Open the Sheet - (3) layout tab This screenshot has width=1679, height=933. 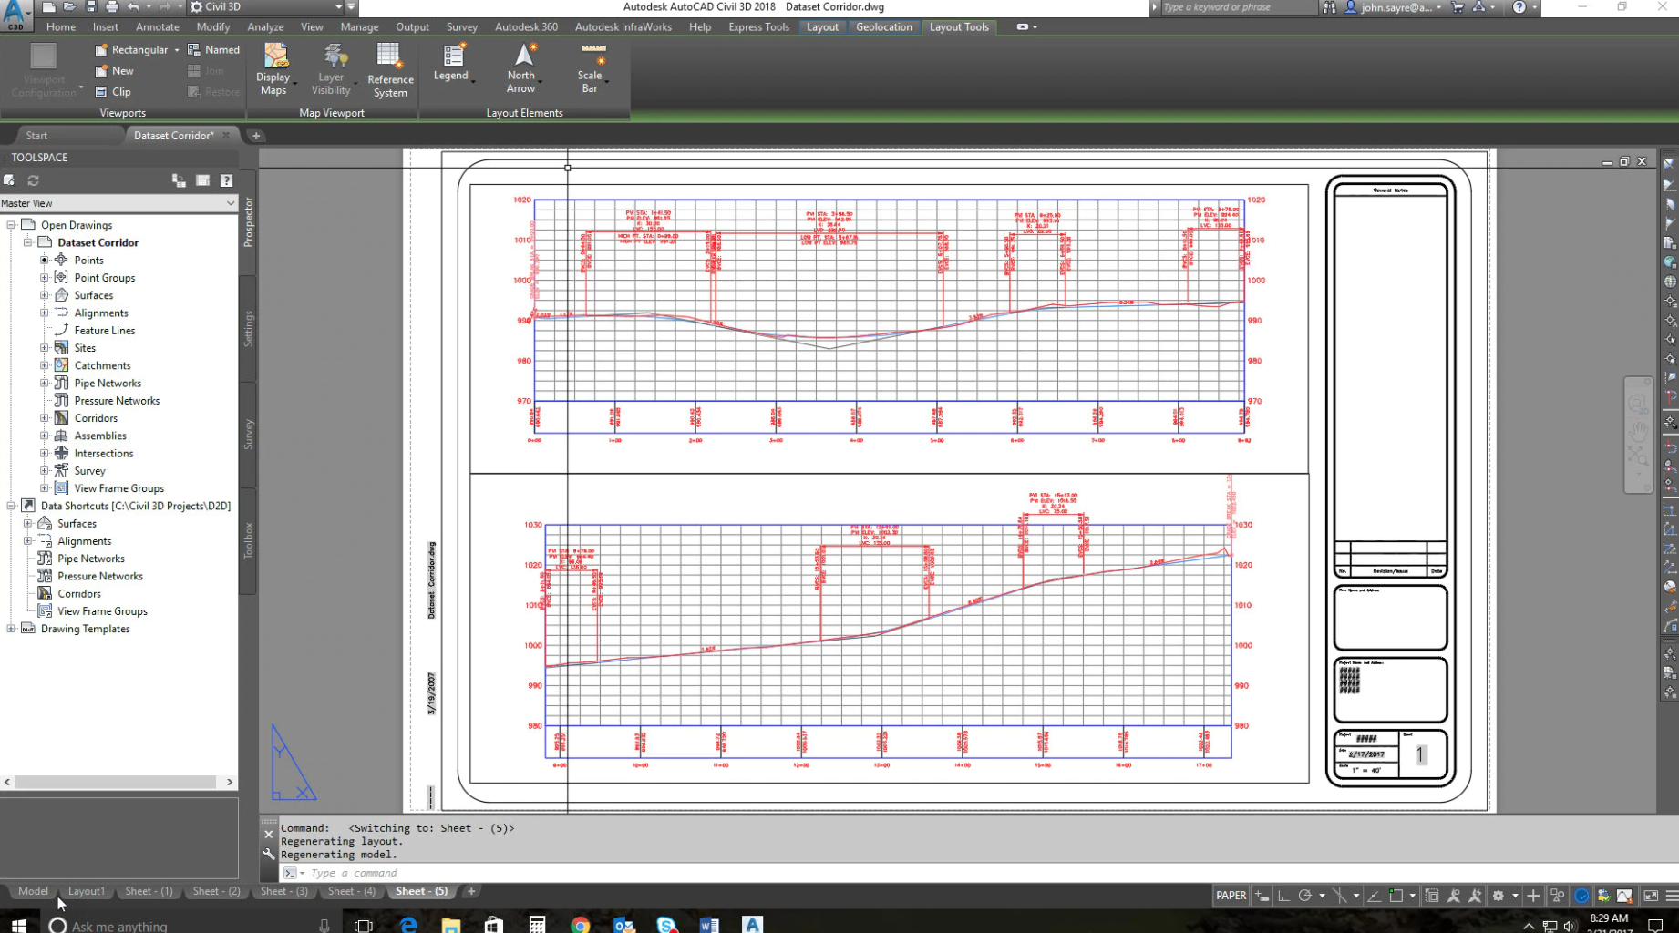tap(283, 891)
